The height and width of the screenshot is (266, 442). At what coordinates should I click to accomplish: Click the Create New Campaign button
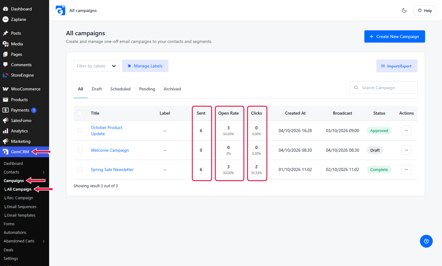coord(395,36)
